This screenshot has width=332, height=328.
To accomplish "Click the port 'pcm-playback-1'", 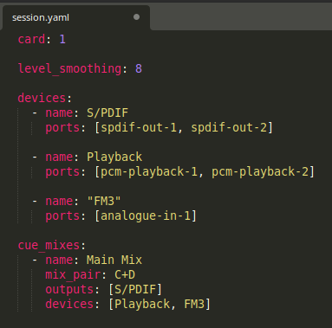I will point(149,172).
